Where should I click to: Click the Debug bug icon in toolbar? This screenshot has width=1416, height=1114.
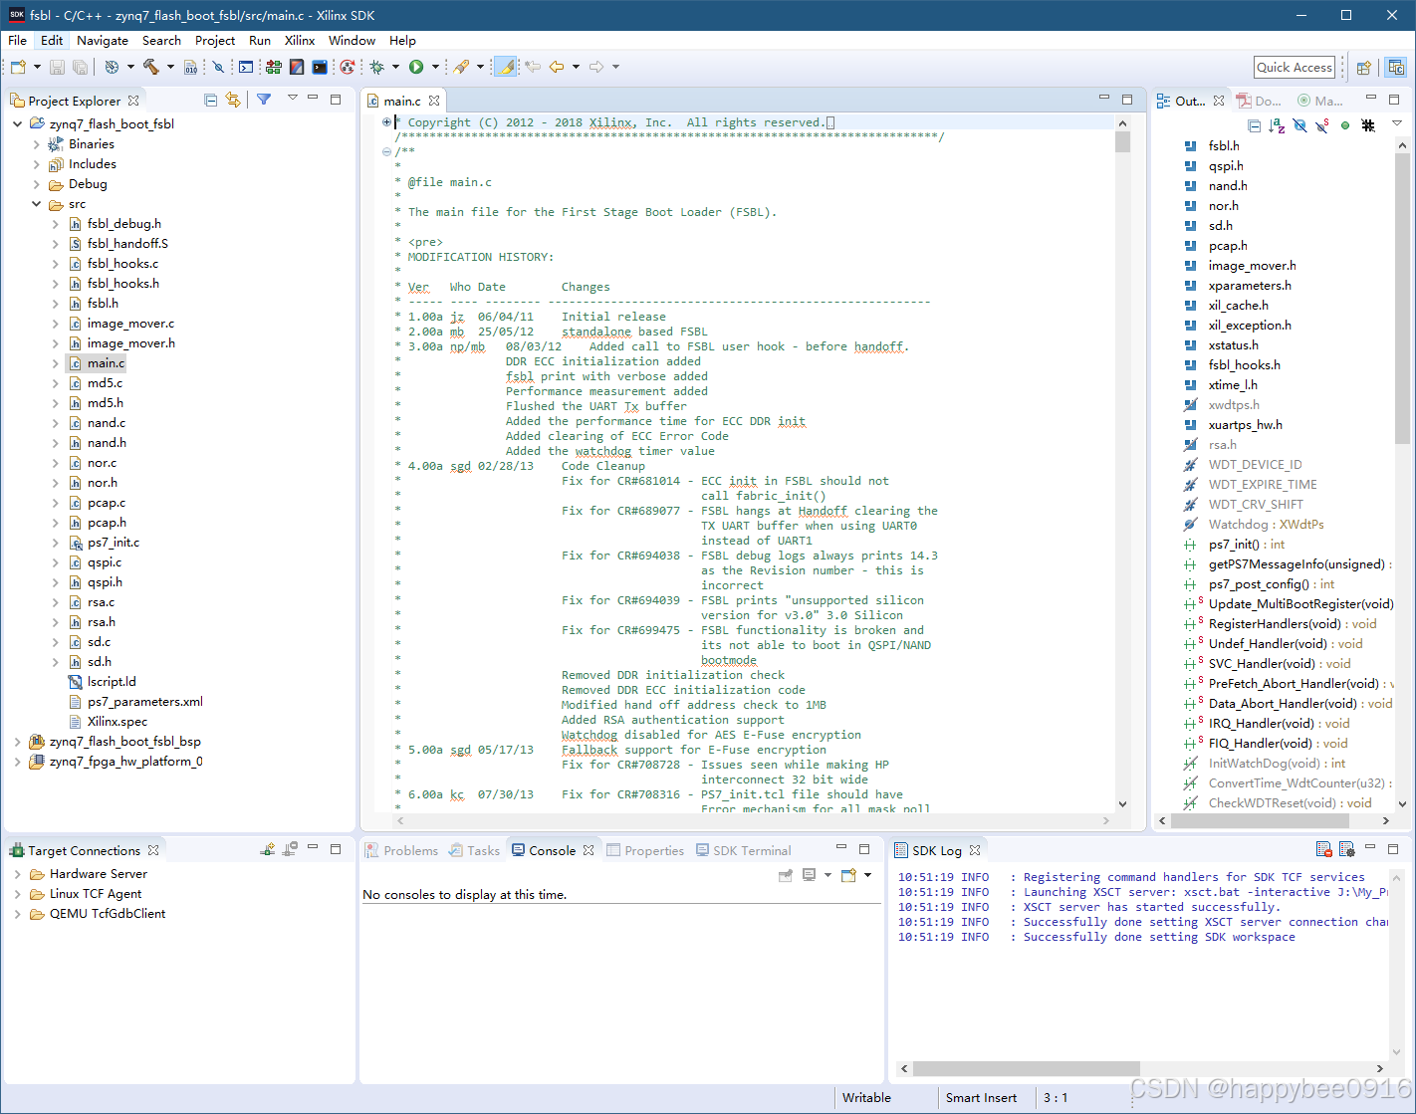[376, 67]
